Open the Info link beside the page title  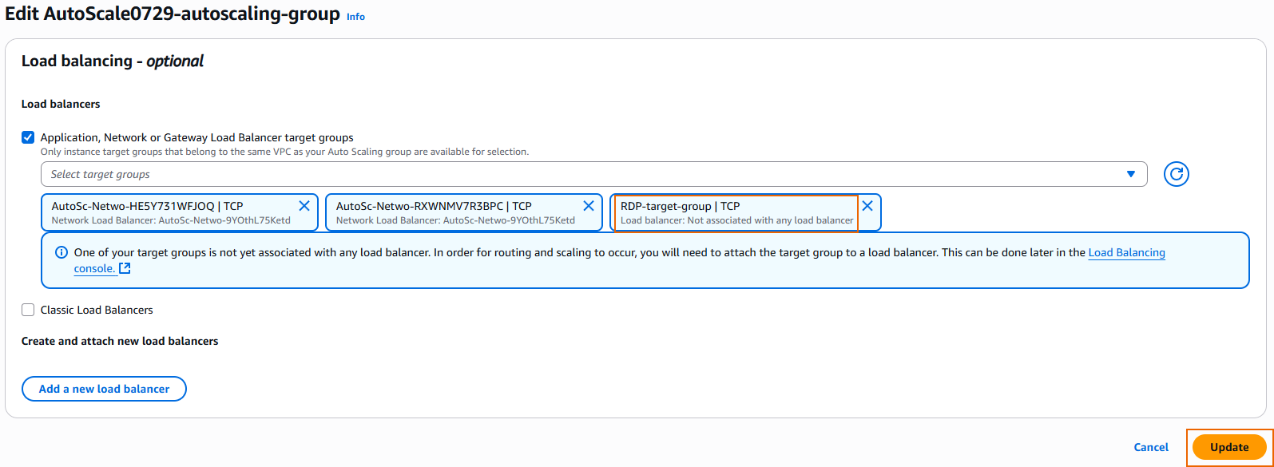(x=355, y=17)
